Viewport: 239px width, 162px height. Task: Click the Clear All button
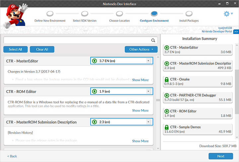42,49
